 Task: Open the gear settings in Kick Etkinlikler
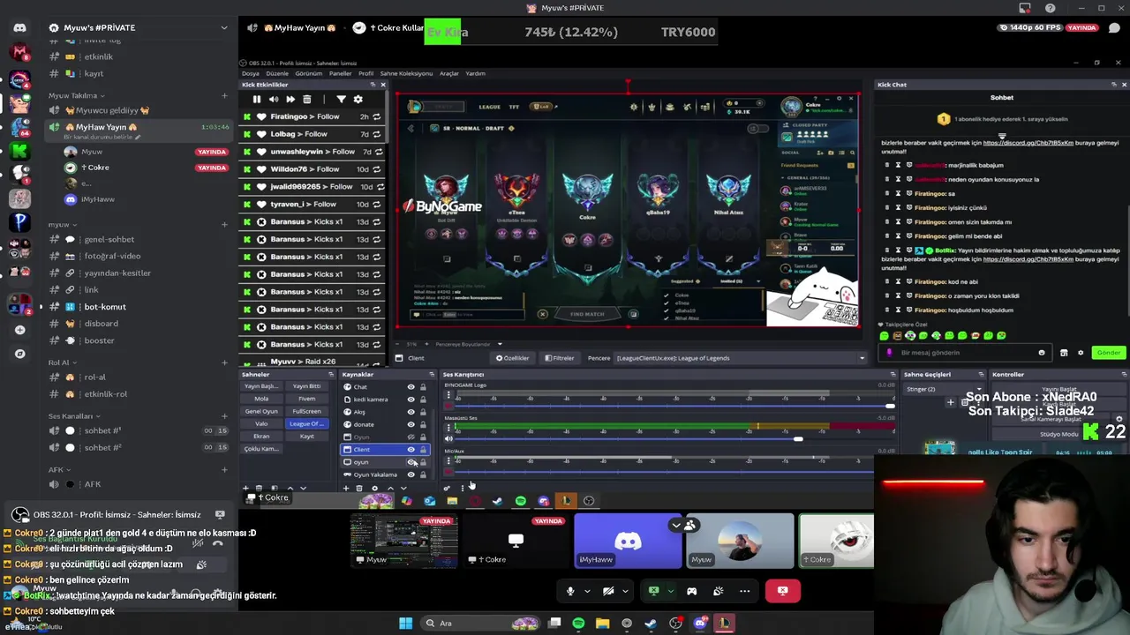click(x=358, y=100)
